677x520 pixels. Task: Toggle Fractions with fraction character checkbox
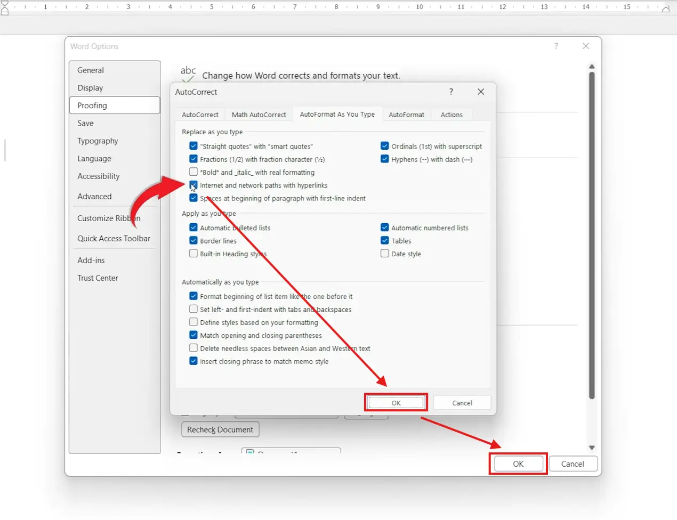tap(194, 159)
